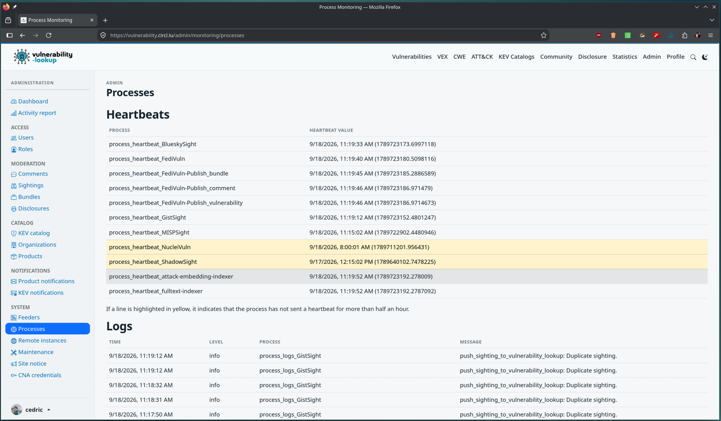Click the Feeders RSS icon
This screenshot has width=721, height=421.
[x=14, y=318]
